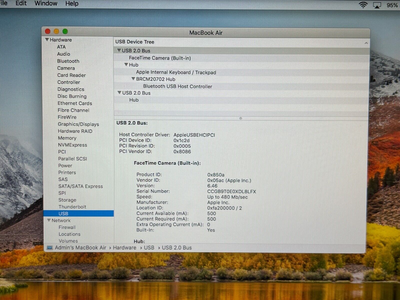Select Camera in the sidebar
The image size is (400, 300).
[66, 68]
